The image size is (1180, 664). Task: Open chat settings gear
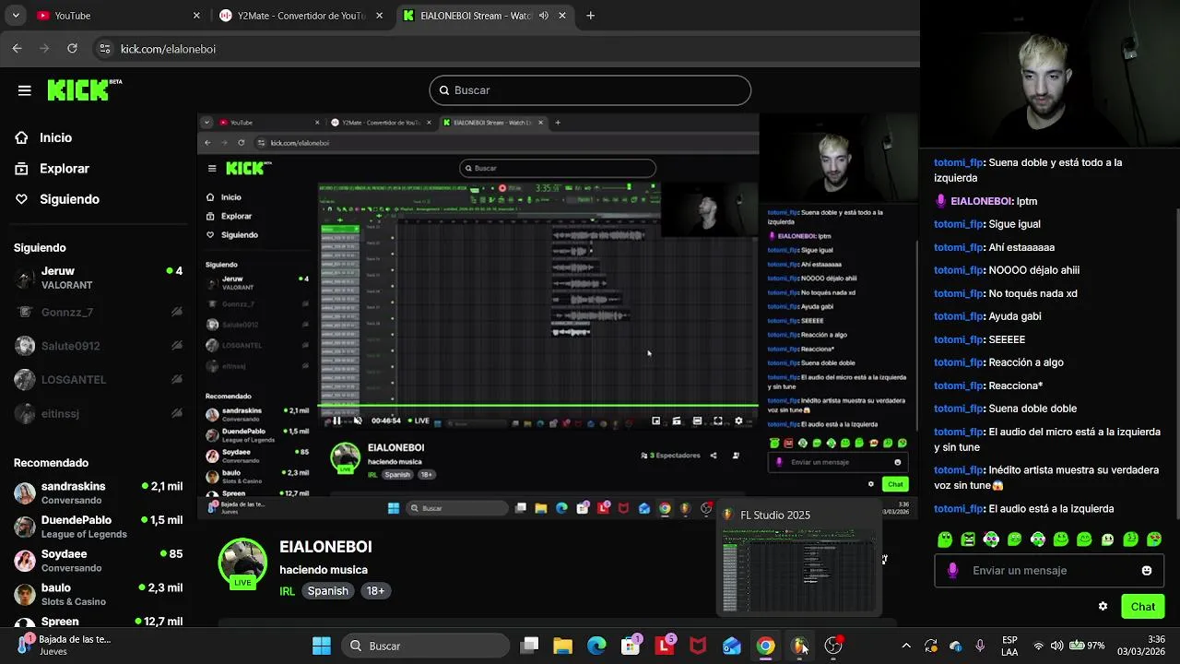coord(1103,607)
